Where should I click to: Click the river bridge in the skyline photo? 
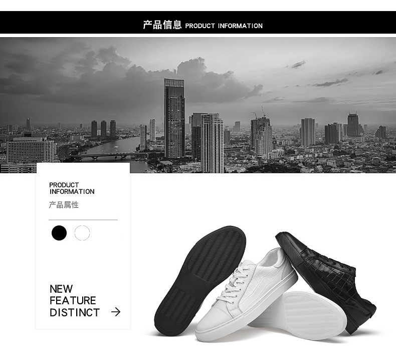109,155
